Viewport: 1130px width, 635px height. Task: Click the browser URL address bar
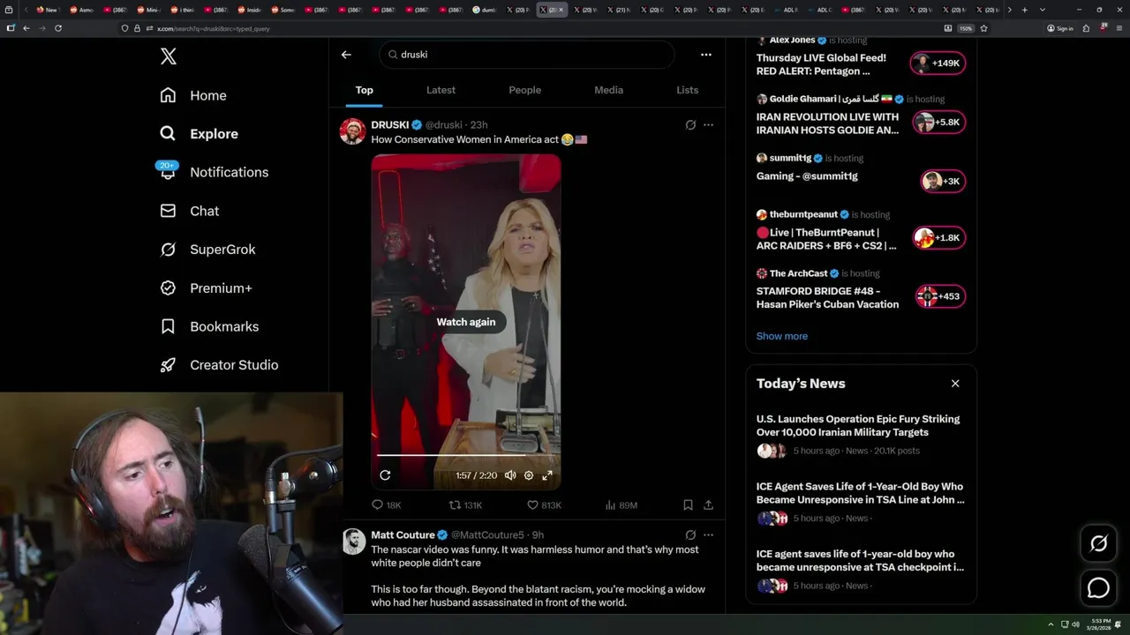point(530,28)
